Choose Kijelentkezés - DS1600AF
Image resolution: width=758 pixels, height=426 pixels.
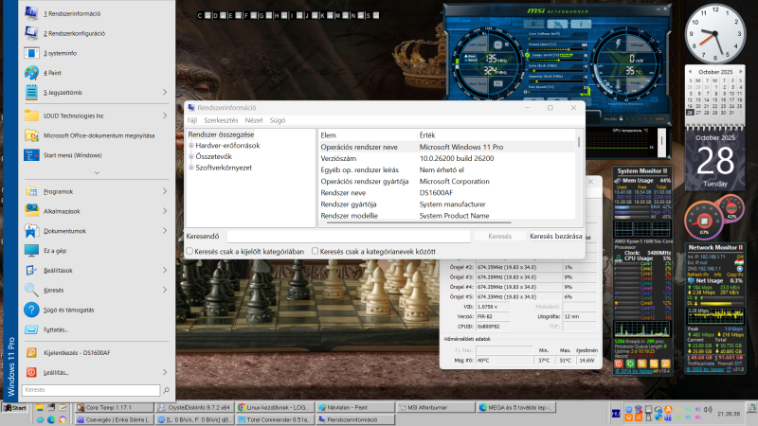point(97,352)
